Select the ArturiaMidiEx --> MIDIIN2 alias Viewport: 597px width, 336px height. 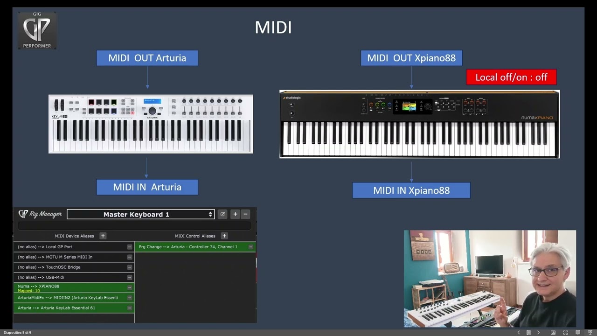(x=74, y=298)
